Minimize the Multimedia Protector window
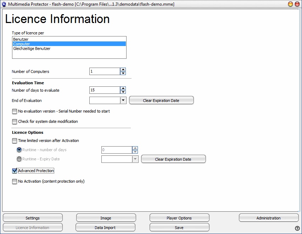 coord(290,4)
